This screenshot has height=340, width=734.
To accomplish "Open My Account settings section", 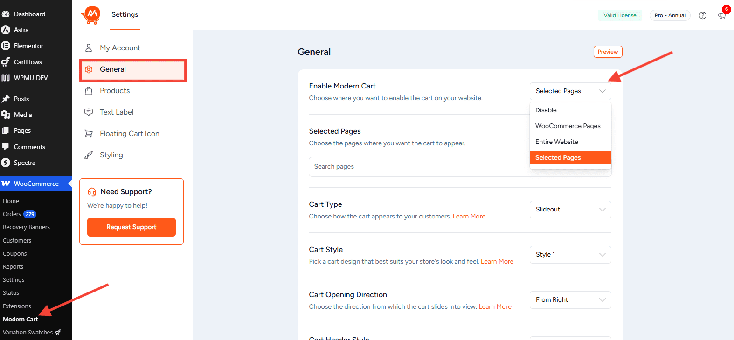I will [133, 48].
